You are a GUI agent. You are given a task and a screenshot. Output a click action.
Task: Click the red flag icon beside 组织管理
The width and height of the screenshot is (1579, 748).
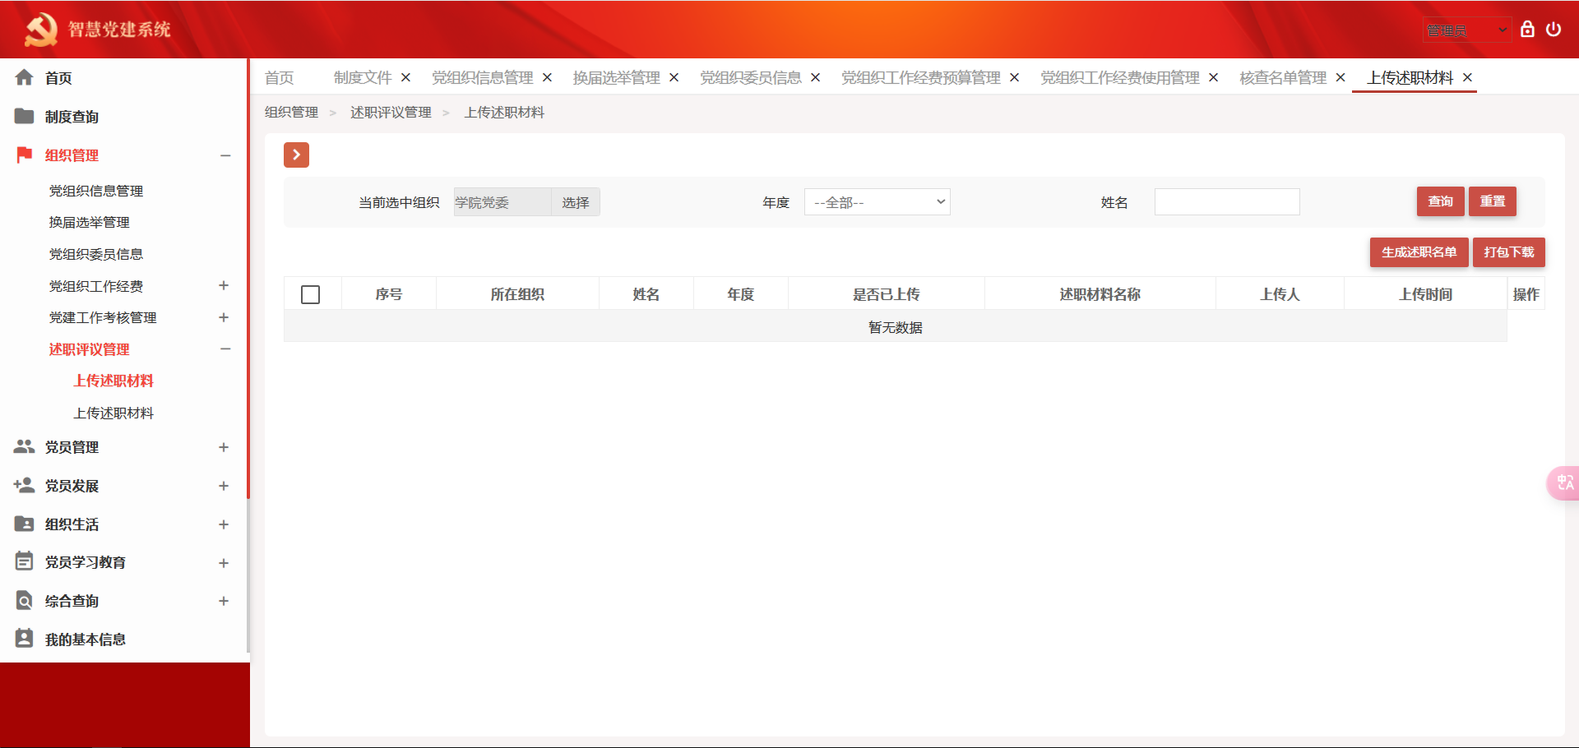point(25,155)
